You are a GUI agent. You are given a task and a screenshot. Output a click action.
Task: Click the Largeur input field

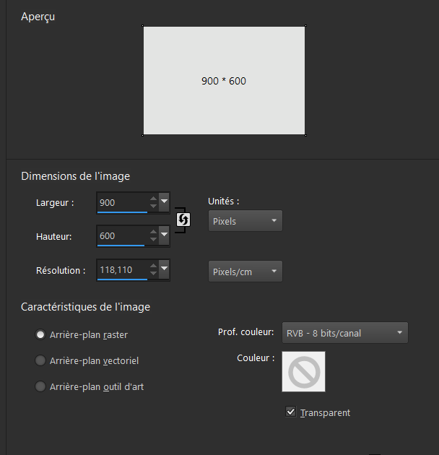(121, 202)
